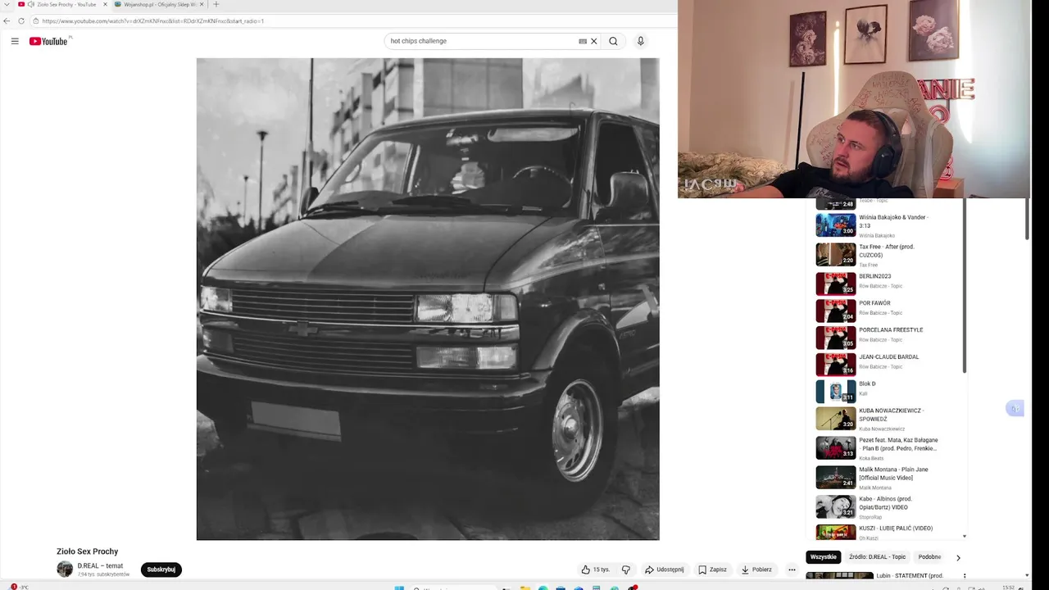
Task: Download the video with Pobierz
Action: [x=756, y=570]
